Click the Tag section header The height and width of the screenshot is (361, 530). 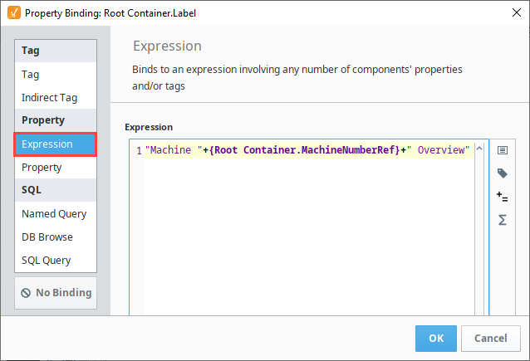coord(56,51)
